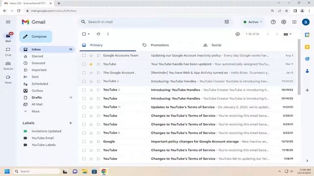The image size is (314, 176).
Task: Open the select-all dropdown arrow
Action: (89, 34)
